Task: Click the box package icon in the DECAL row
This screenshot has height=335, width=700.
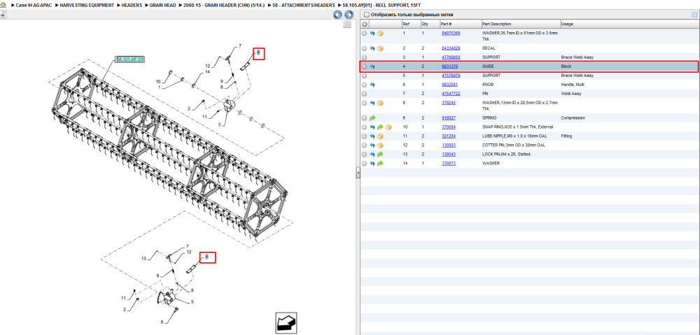Action: tap(380, 48)
